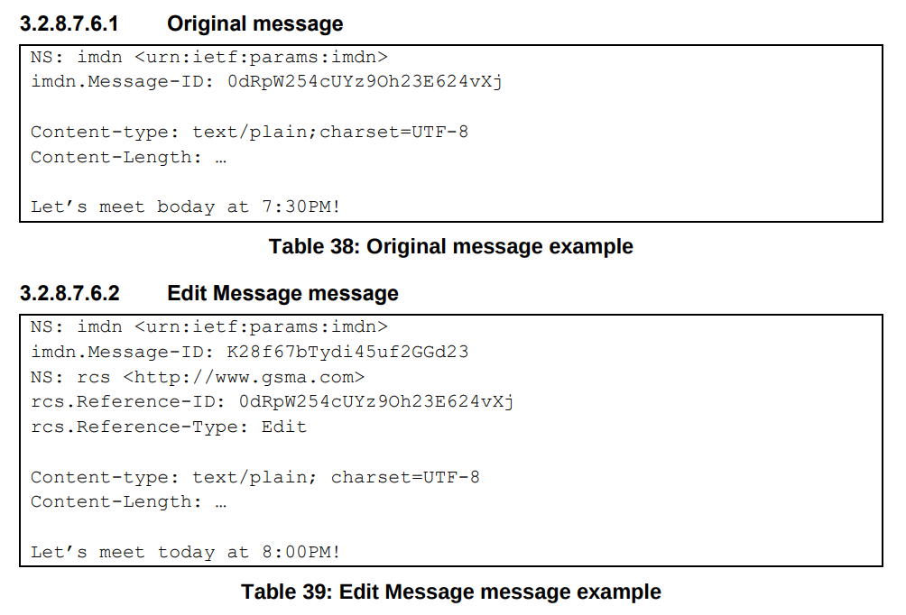Click the rcs.Reference-Type: Edit line

[169, 427]
